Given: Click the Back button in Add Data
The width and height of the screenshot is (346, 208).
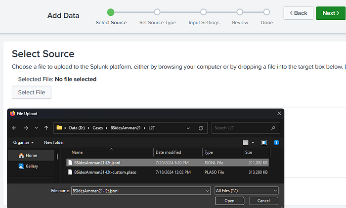Looking at the screenshot, I should click(x=299, y=13).
